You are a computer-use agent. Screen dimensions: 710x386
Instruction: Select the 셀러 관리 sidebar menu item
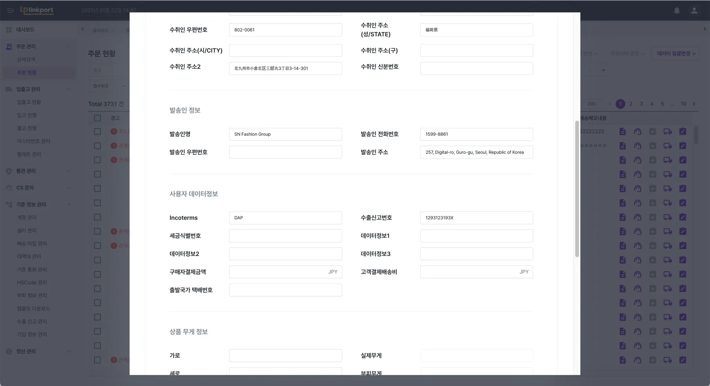tap(27, 231)
